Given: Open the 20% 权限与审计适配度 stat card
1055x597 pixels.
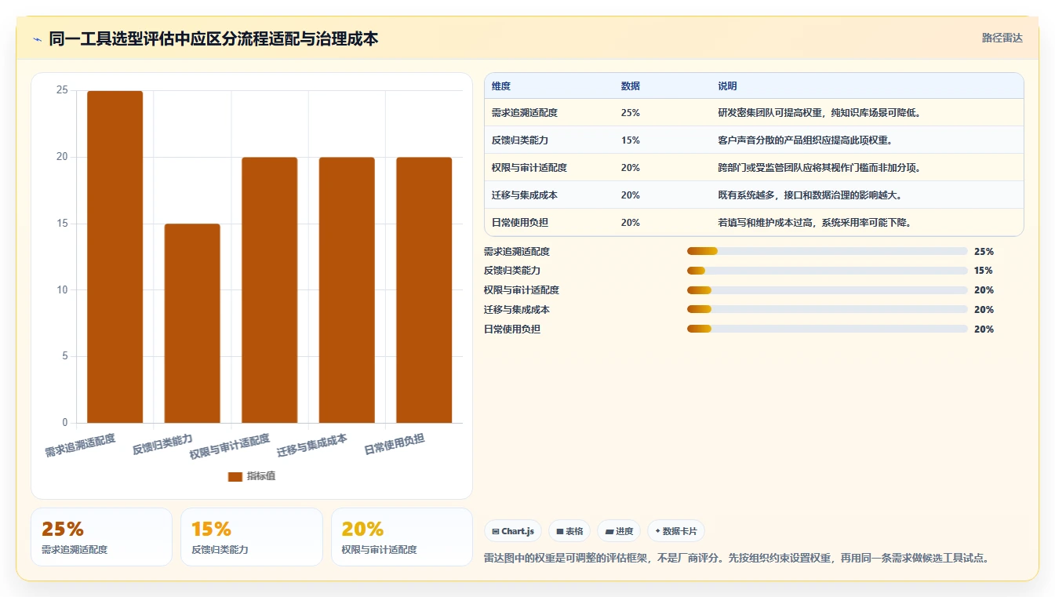Looking at the screenshot, I should (402, 537).
